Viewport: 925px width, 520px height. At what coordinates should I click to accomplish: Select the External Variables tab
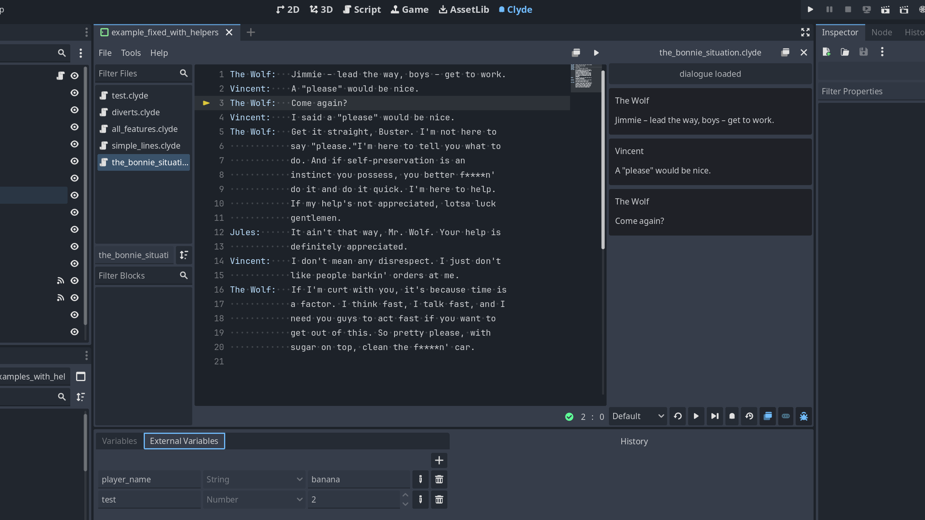click(184, 441)
